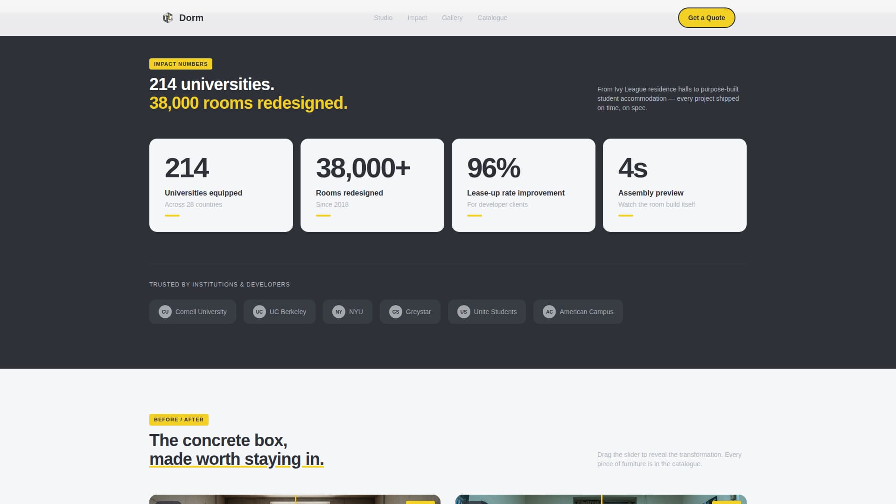Click the Impact Numbers yellow tag
Screen dimensions: 896x504
181,64
